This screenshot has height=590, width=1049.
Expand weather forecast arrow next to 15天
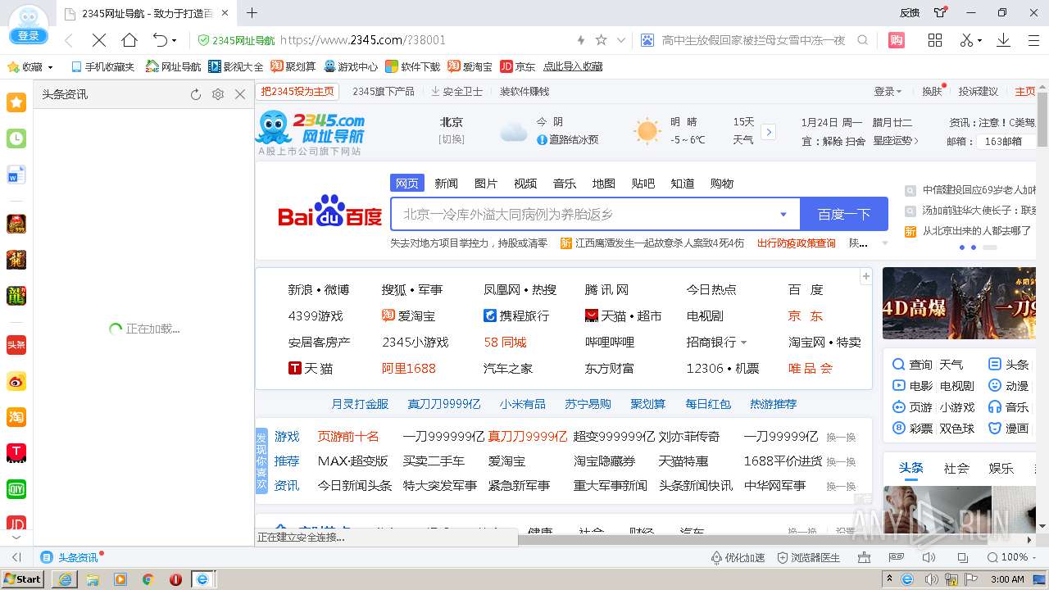point(768,132)
